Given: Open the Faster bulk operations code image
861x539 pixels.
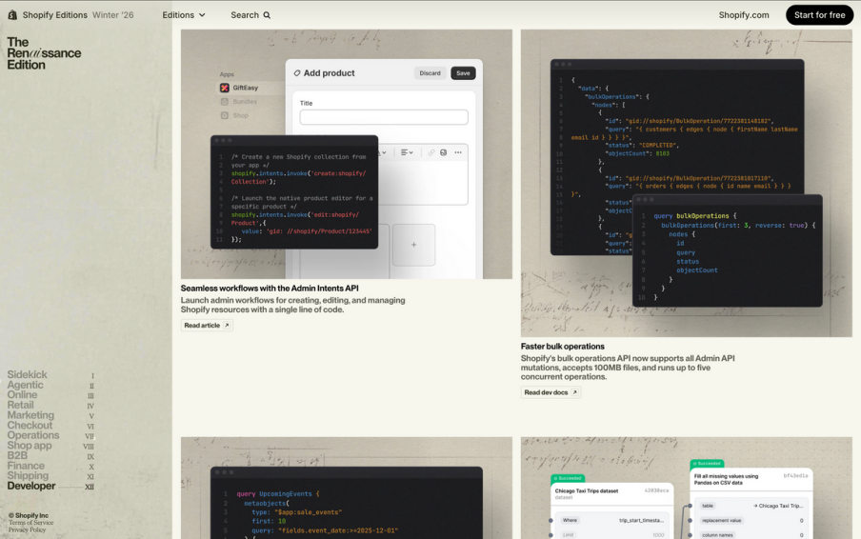Looking at the screenshot, I should 687,184.
